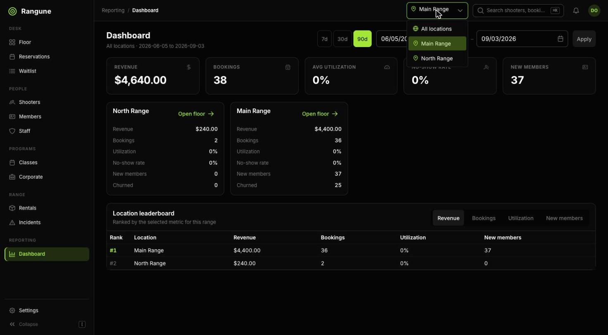This screenshot has width=608, height=335.
Task: Open the DO user avatar menu
Action: tap(594, 11)
